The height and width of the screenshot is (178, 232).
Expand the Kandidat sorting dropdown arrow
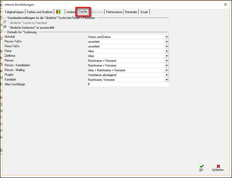[x=167, y=80]
